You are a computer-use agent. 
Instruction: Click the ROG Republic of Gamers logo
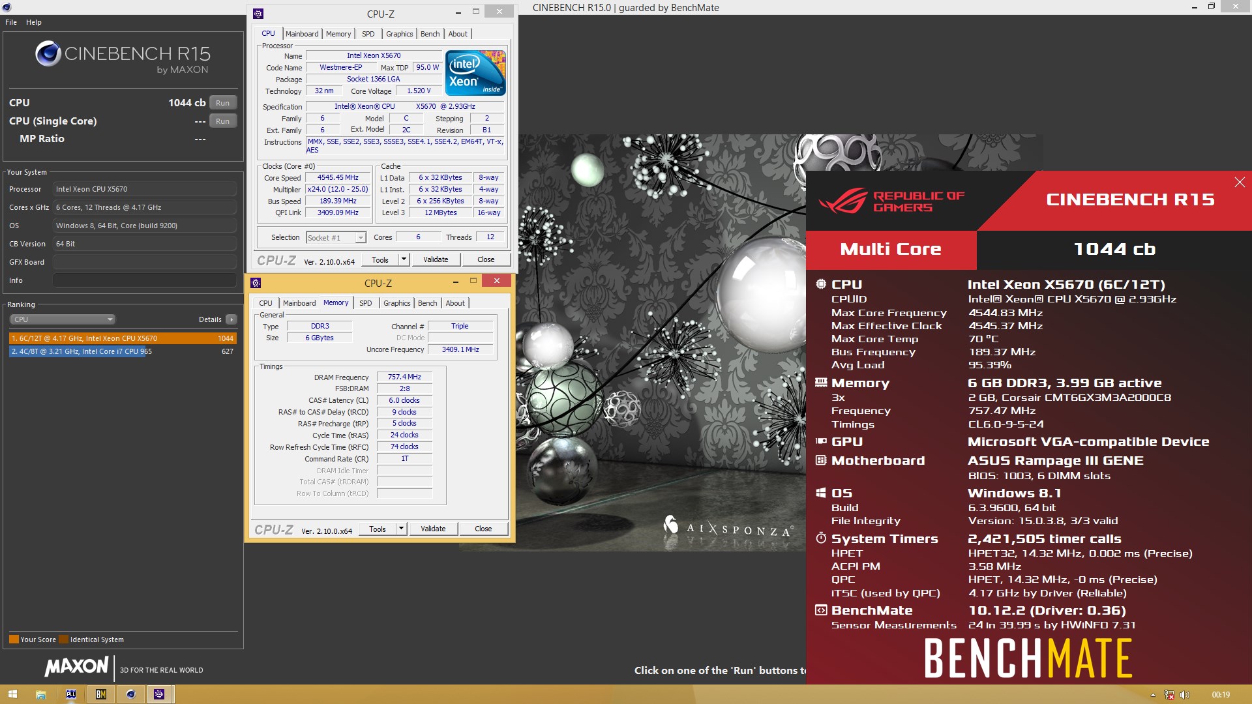pos(891,201)
